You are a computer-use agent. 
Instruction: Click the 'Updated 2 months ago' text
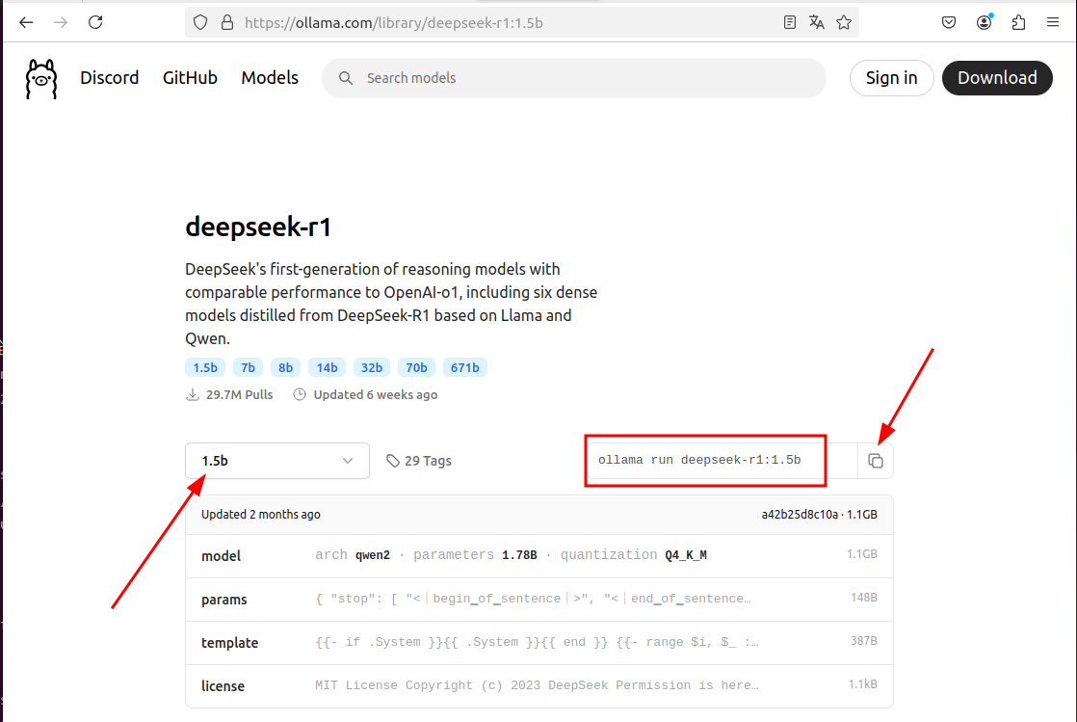(x=261, y=515)
